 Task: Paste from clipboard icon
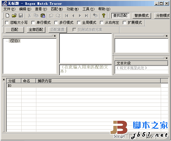coord(43,16)
